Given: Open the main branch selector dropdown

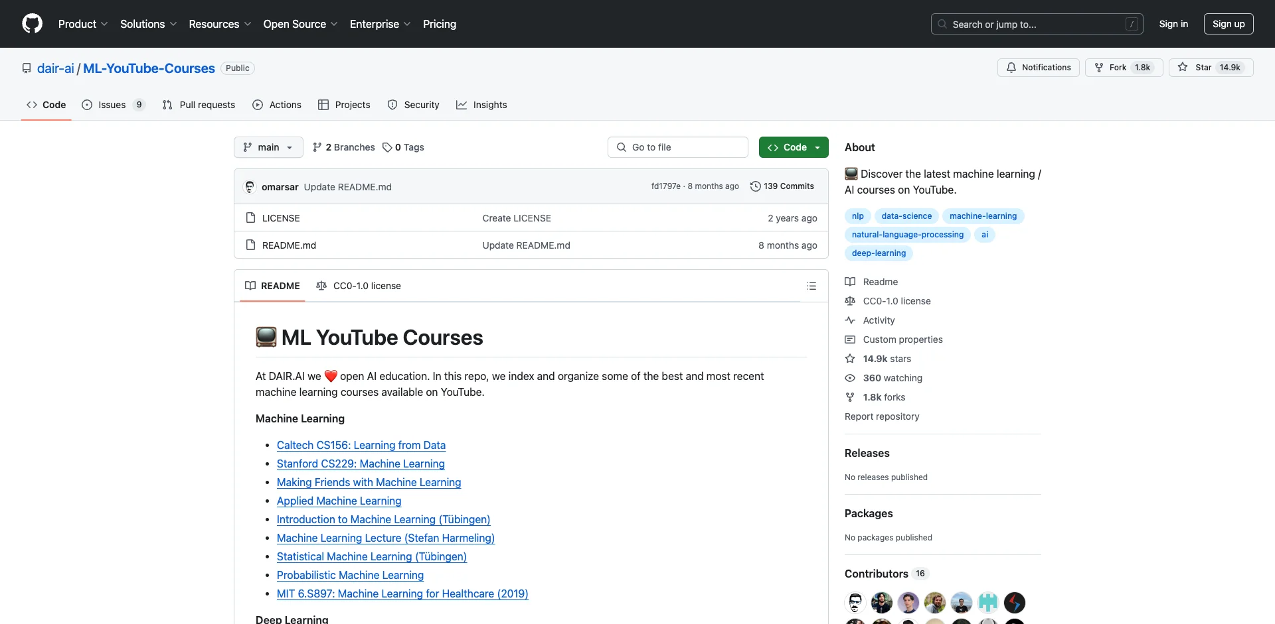Looking at the screenshot, I should click(268, 147).
